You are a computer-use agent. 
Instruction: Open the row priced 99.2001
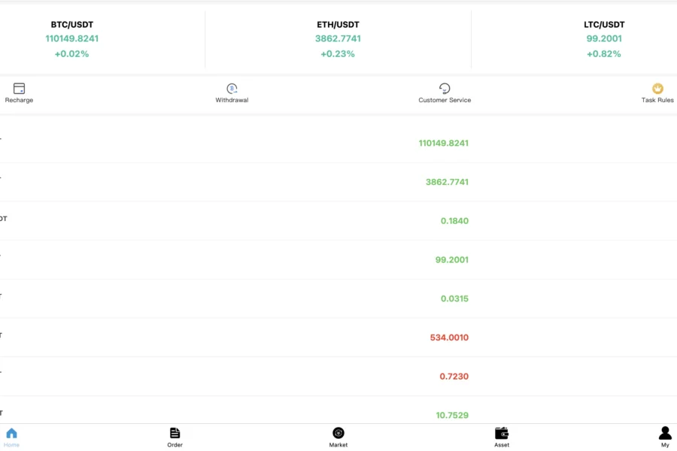(x=338, y=260)
